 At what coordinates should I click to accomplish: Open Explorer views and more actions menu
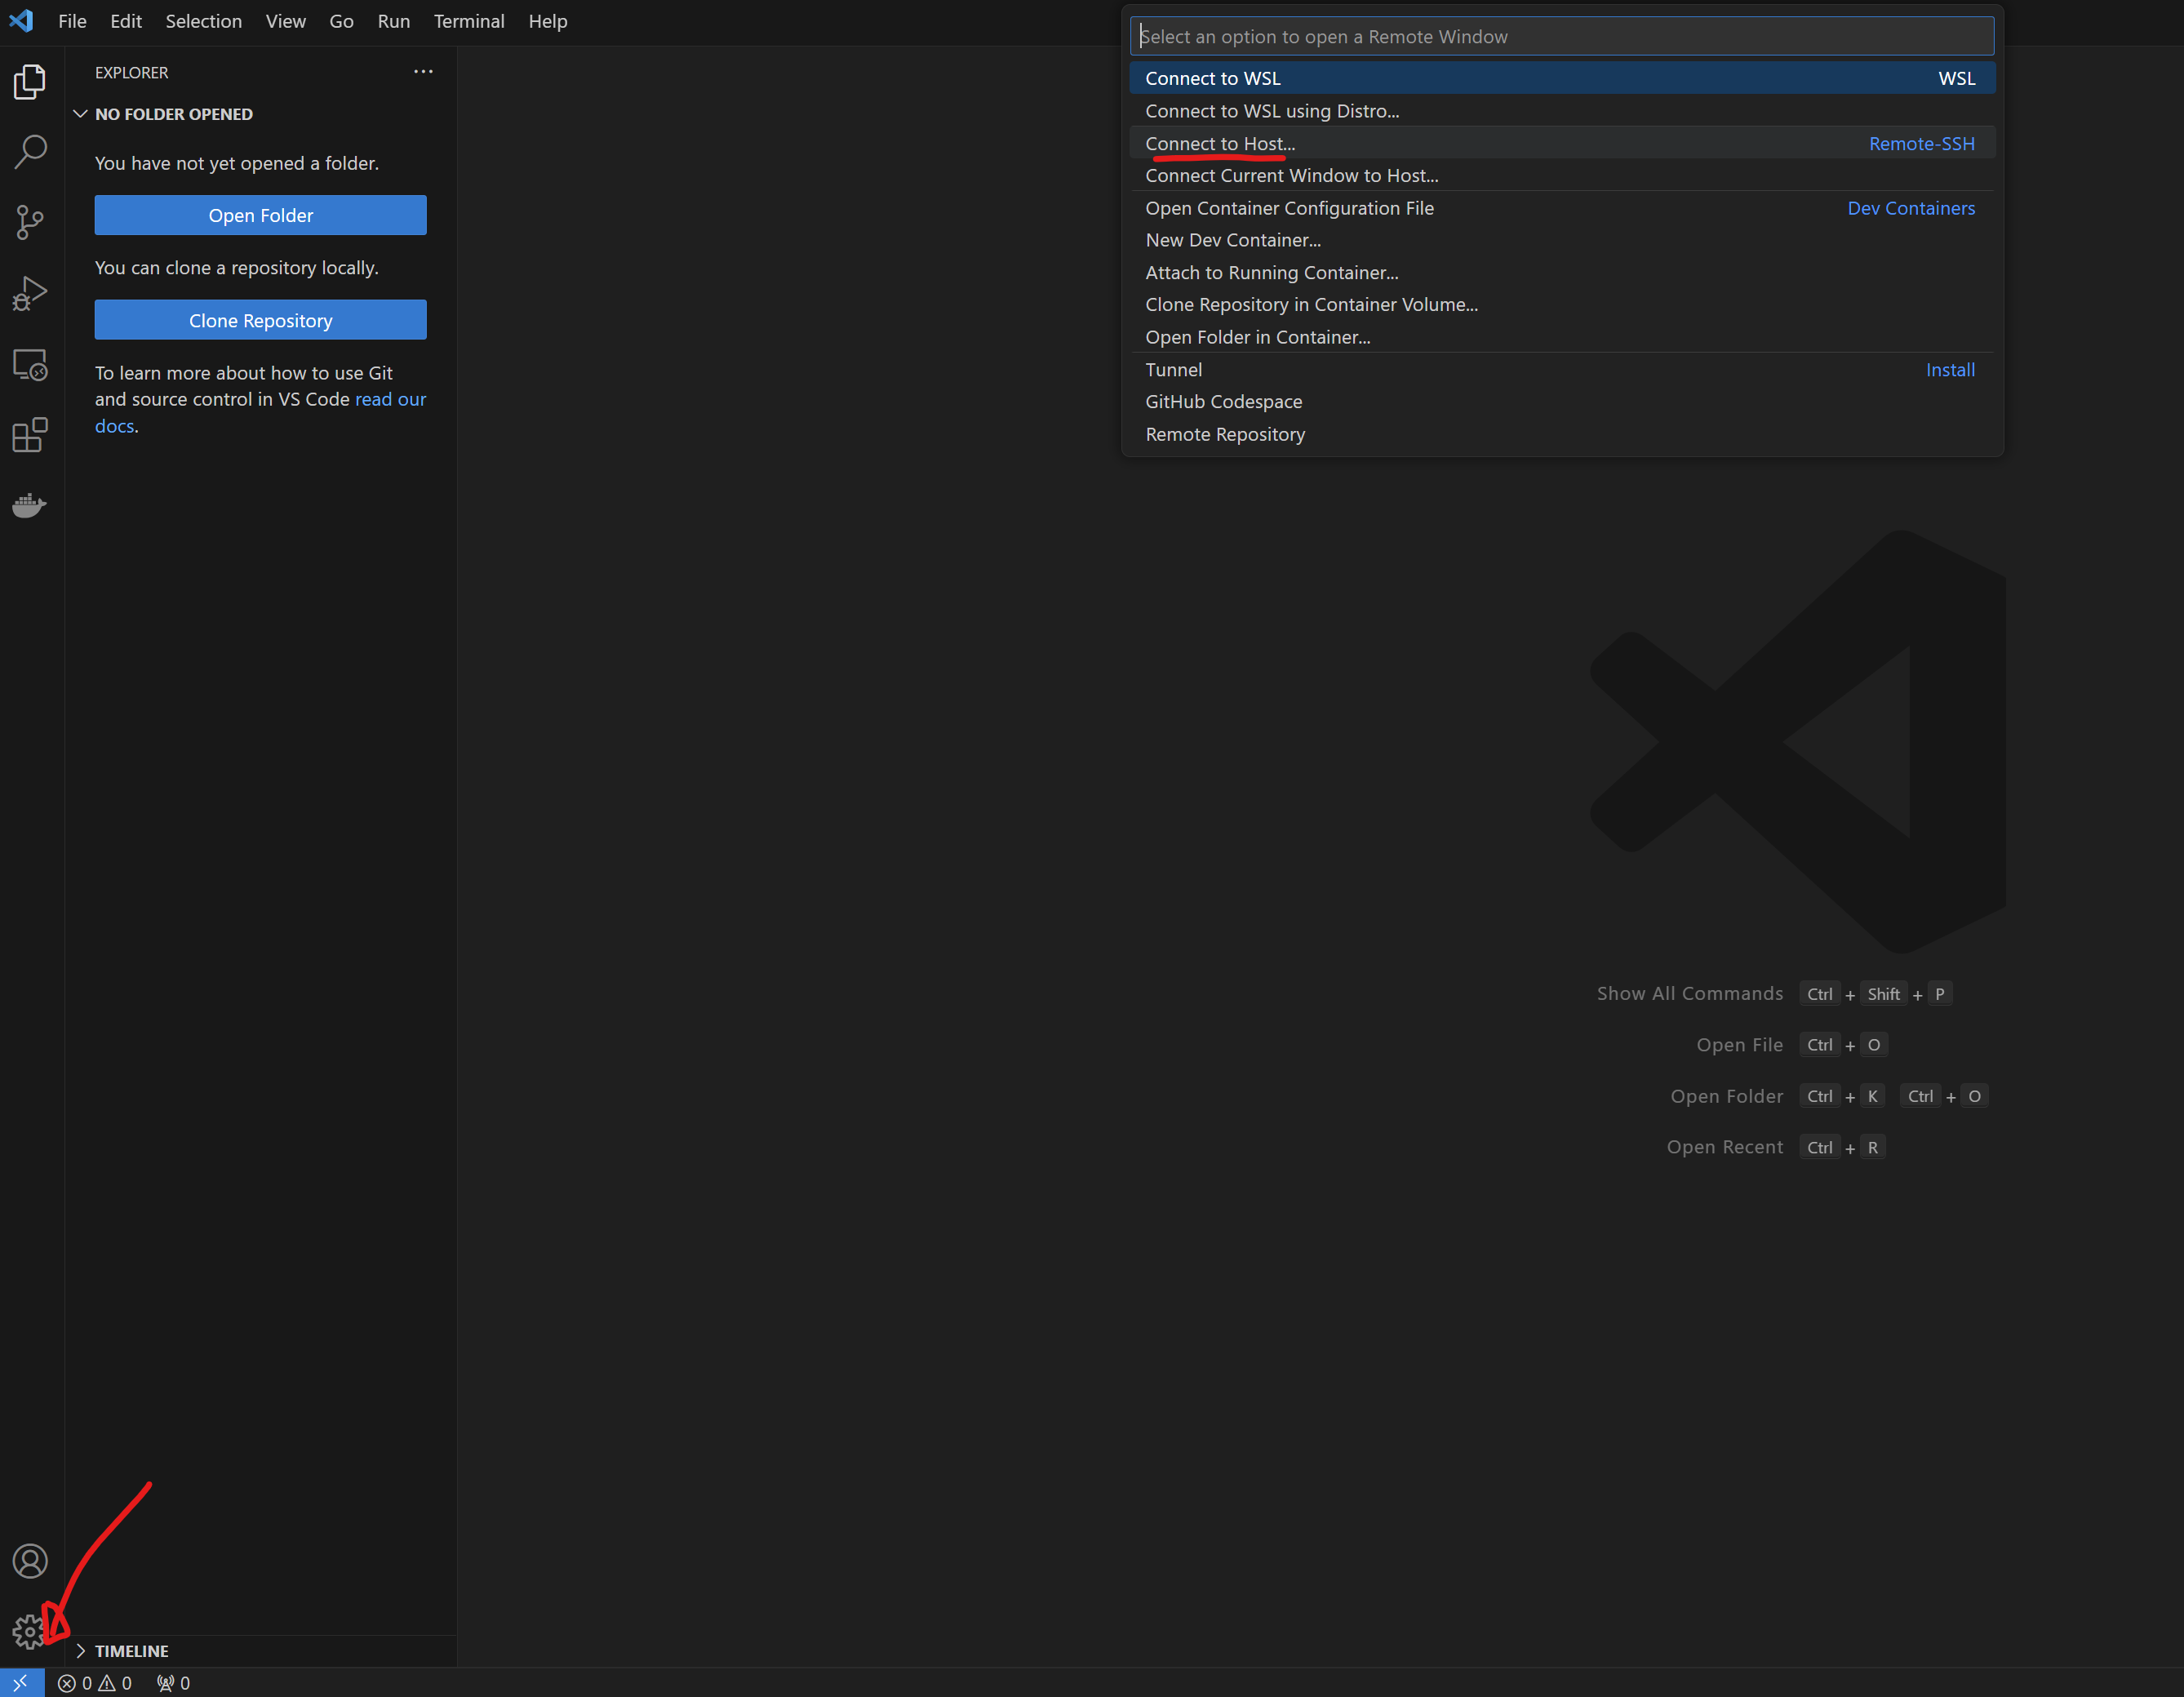click(x=423, y=72)
